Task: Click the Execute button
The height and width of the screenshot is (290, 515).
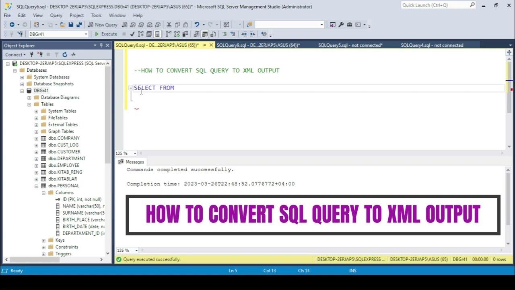Action: (x=105, y=34)
